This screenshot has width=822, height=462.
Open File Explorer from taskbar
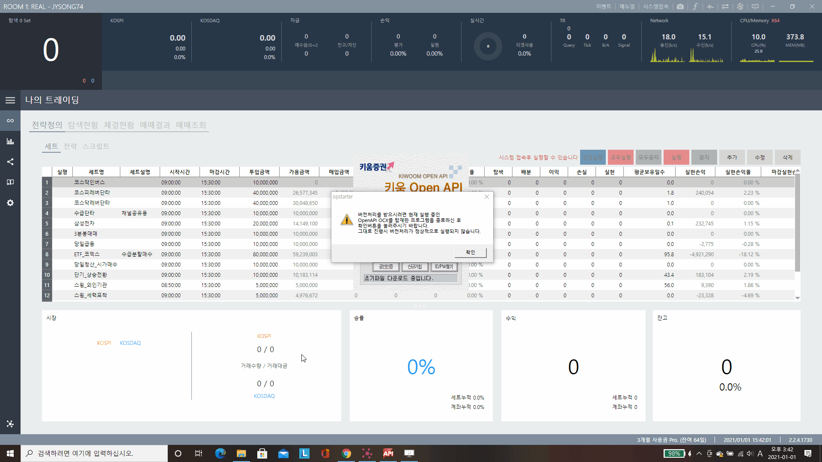241,453
